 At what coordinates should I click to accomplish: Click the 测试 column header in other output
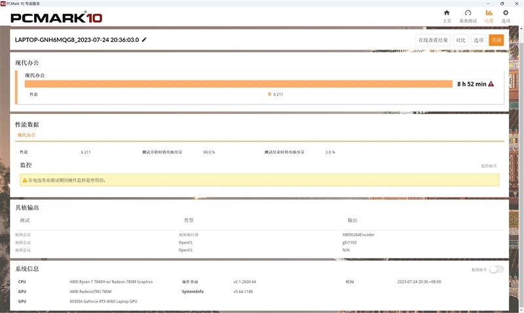tap(25, 221)
